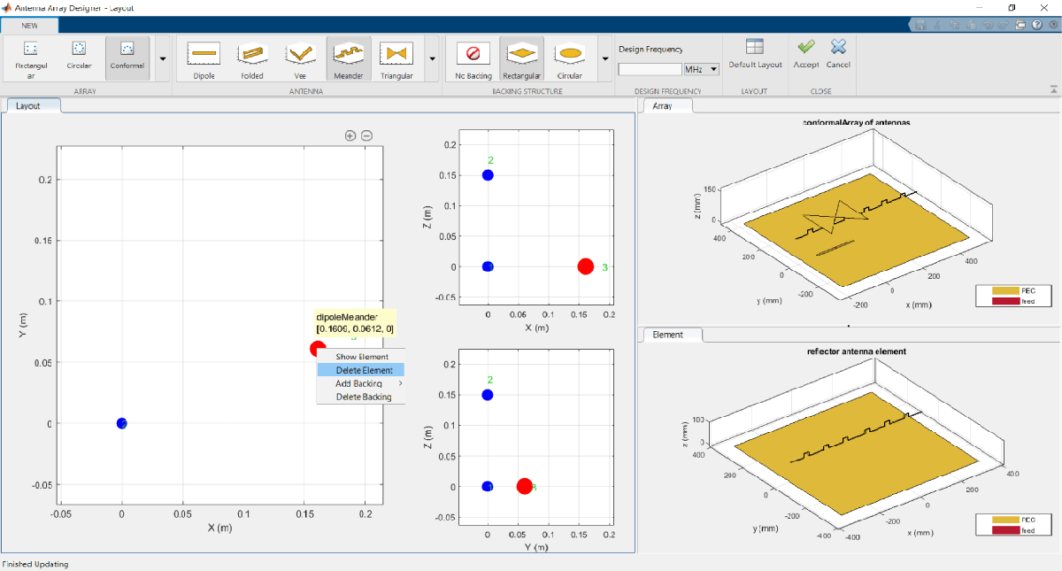Viewport: 1062px width, 571px height.
Task: Open Help with question mark icon
Action: tap(1036, 26)
